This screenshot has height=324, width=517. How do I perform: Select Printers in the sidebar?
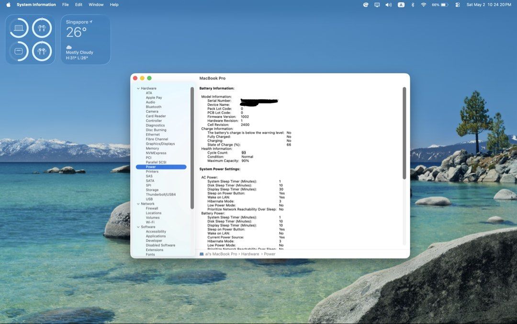(x=152, y=172)
